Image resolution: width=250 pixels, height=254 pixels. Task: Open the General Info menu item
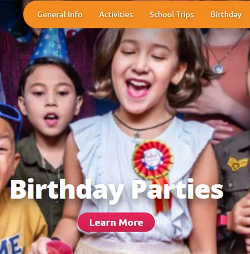pyautogui.click(x=60, y=15)
